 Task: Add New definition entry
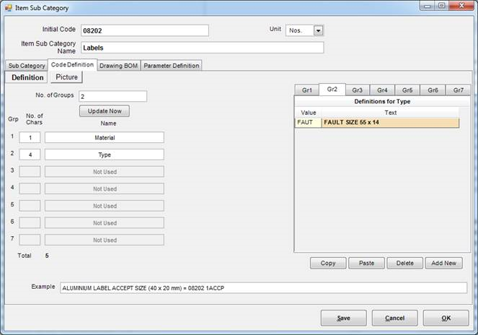(443, 264)
